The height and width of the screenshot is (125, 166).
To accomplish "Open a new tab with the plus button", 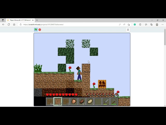I will pos(37,20).
